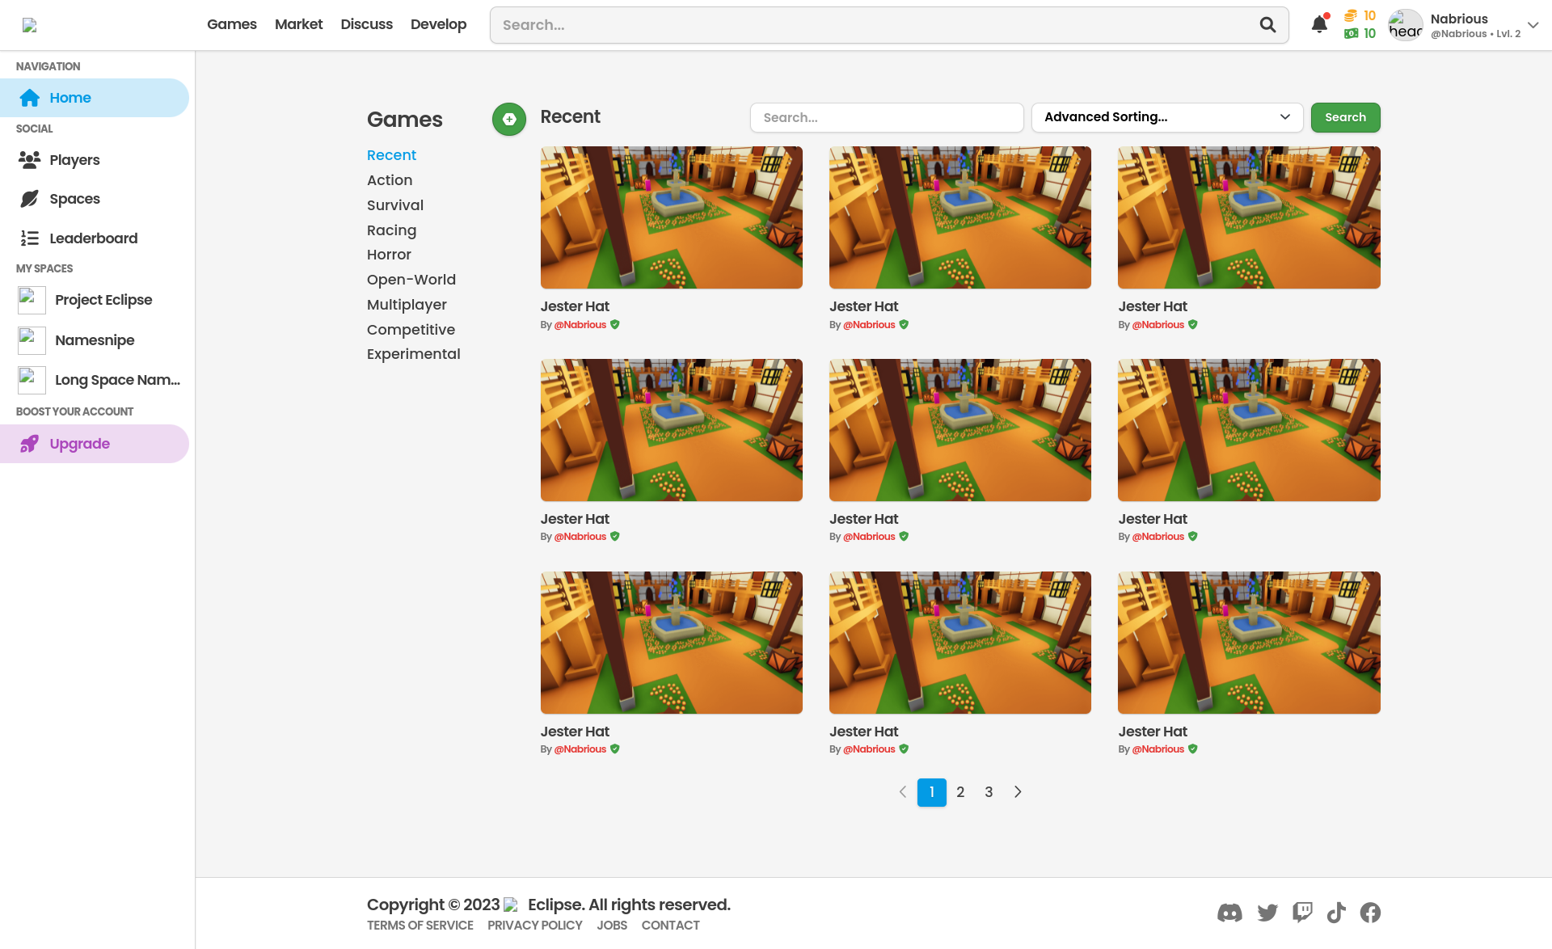Open the first Jester Hat game thumbnail
This screenshot has height=949, width=1552.
pyautogui.click(x=671, y=217)
